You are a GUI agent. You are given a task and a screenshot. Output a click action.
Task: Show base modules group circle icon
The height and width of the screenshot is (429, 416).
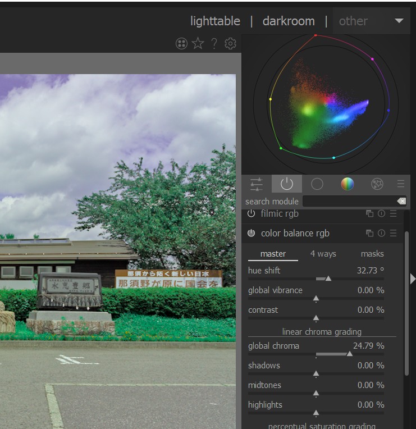click(x=317, y=184)
